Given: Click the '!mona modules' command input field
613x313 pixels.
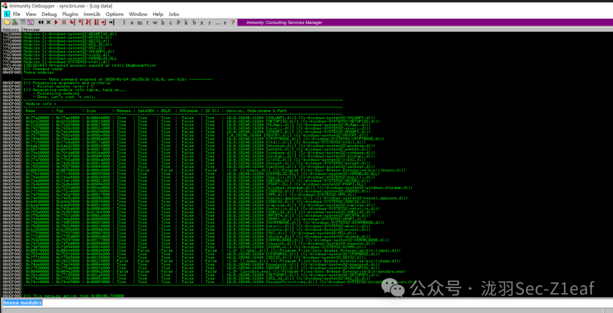Looking at the screenshot, I should tap(306, 303).
